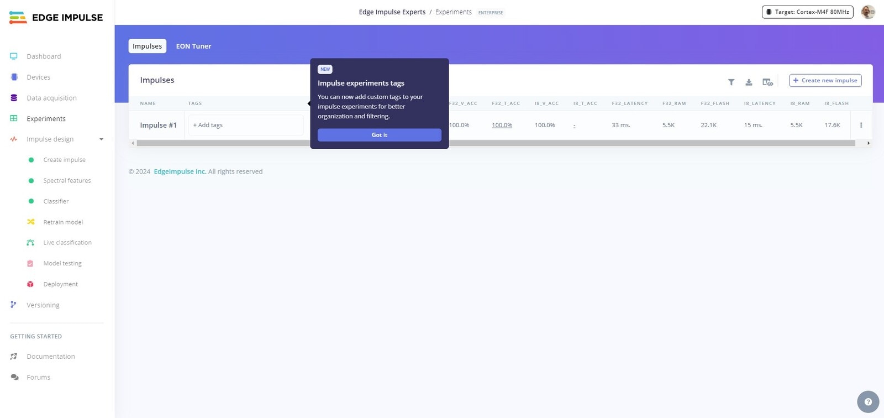Image resolution: width=884 pixels, height=418 pixels.
Task: Open Data acquisition section
Action: (51, 98)
